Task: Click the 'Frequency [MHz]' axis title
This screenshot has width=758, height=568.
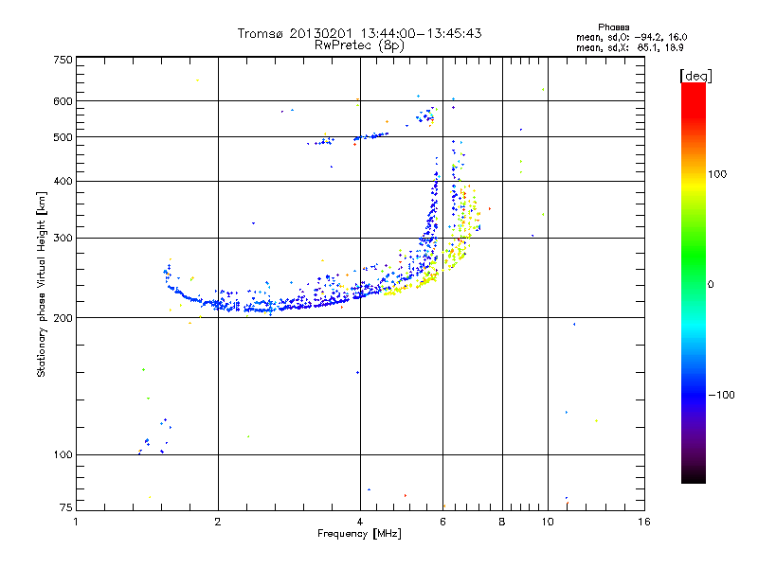Action: pos(359,534)
